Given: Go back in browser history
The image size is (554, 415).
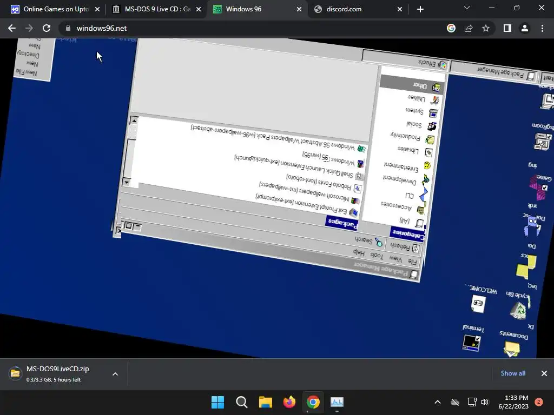Looking at the screenshot, I should click(12, 28).
